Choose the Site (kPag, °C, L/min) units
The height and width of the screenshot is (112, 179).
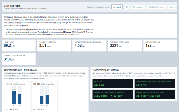point(157,7)
